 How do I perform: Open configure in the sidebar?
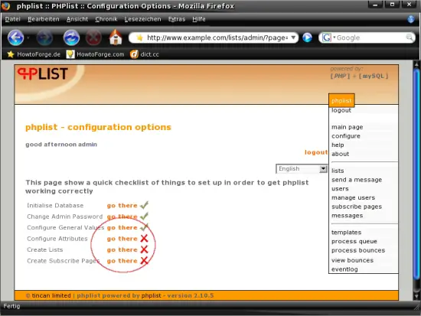(346, 136)
